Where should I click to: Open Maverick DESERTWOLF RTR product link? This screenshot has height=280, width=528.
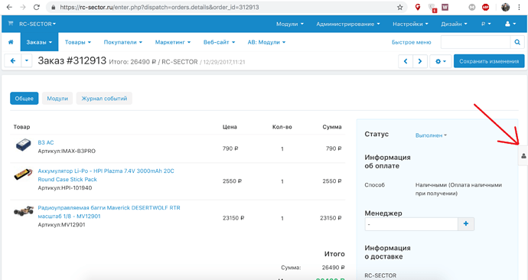pos(109,212)
